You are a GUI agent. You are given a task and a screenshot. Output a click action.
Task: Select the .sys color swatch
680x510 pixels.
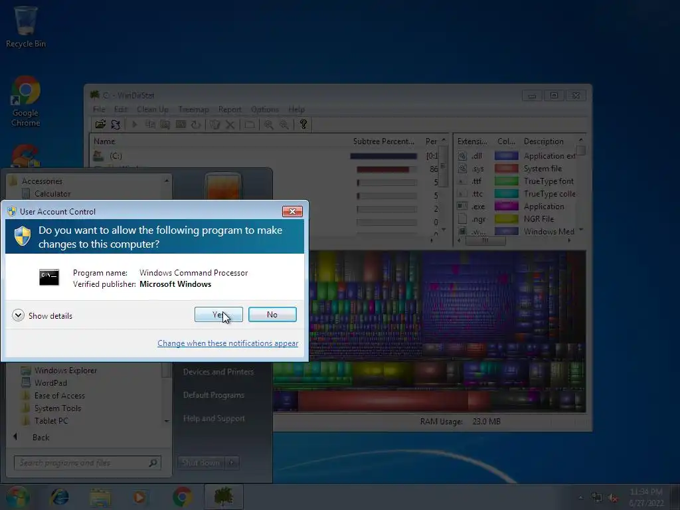coord(507,168)
